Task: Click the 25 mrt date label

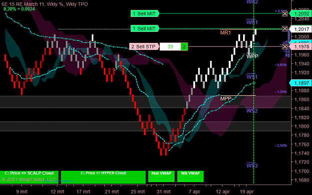Action: (138, 192)
